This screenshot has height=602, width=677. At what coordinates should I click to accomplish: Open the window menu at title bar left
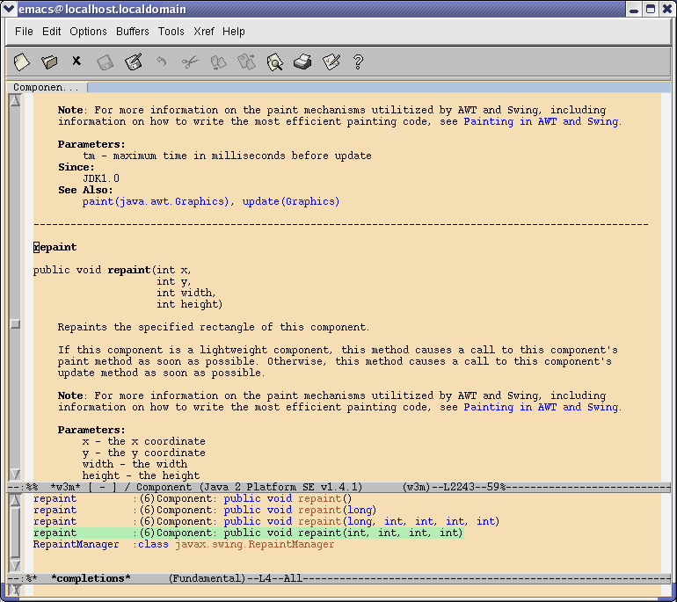click(9, 9)
